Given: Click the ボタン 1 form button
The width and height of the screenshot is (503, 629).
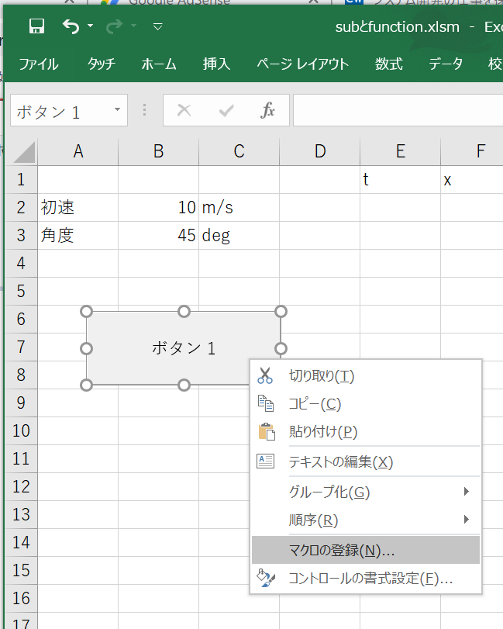Looking at the screenshot, I should (x=184, y=347).
